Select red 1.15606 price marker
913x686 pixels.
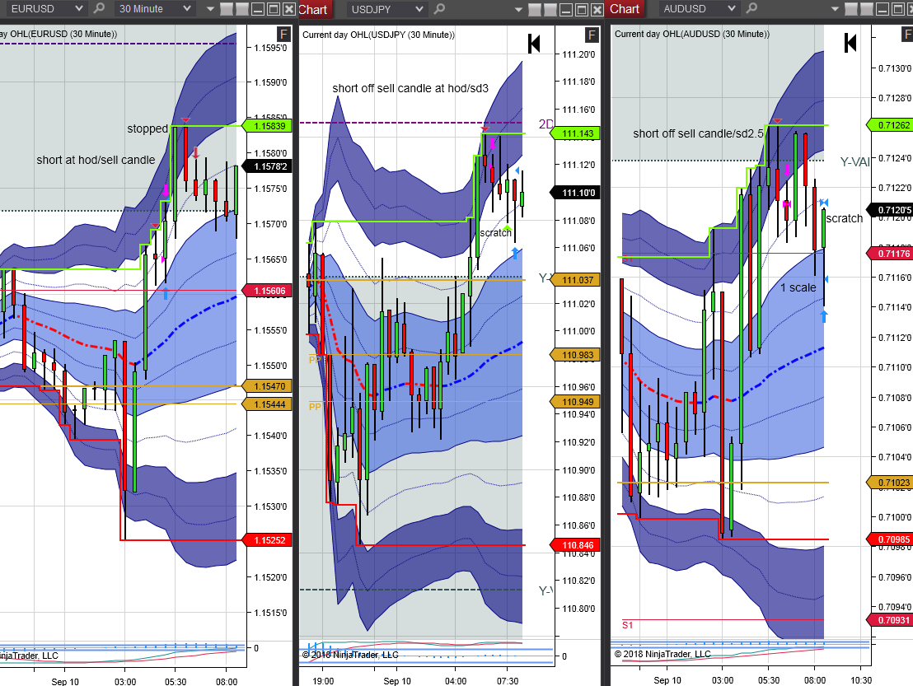click(x=267, y=291)
